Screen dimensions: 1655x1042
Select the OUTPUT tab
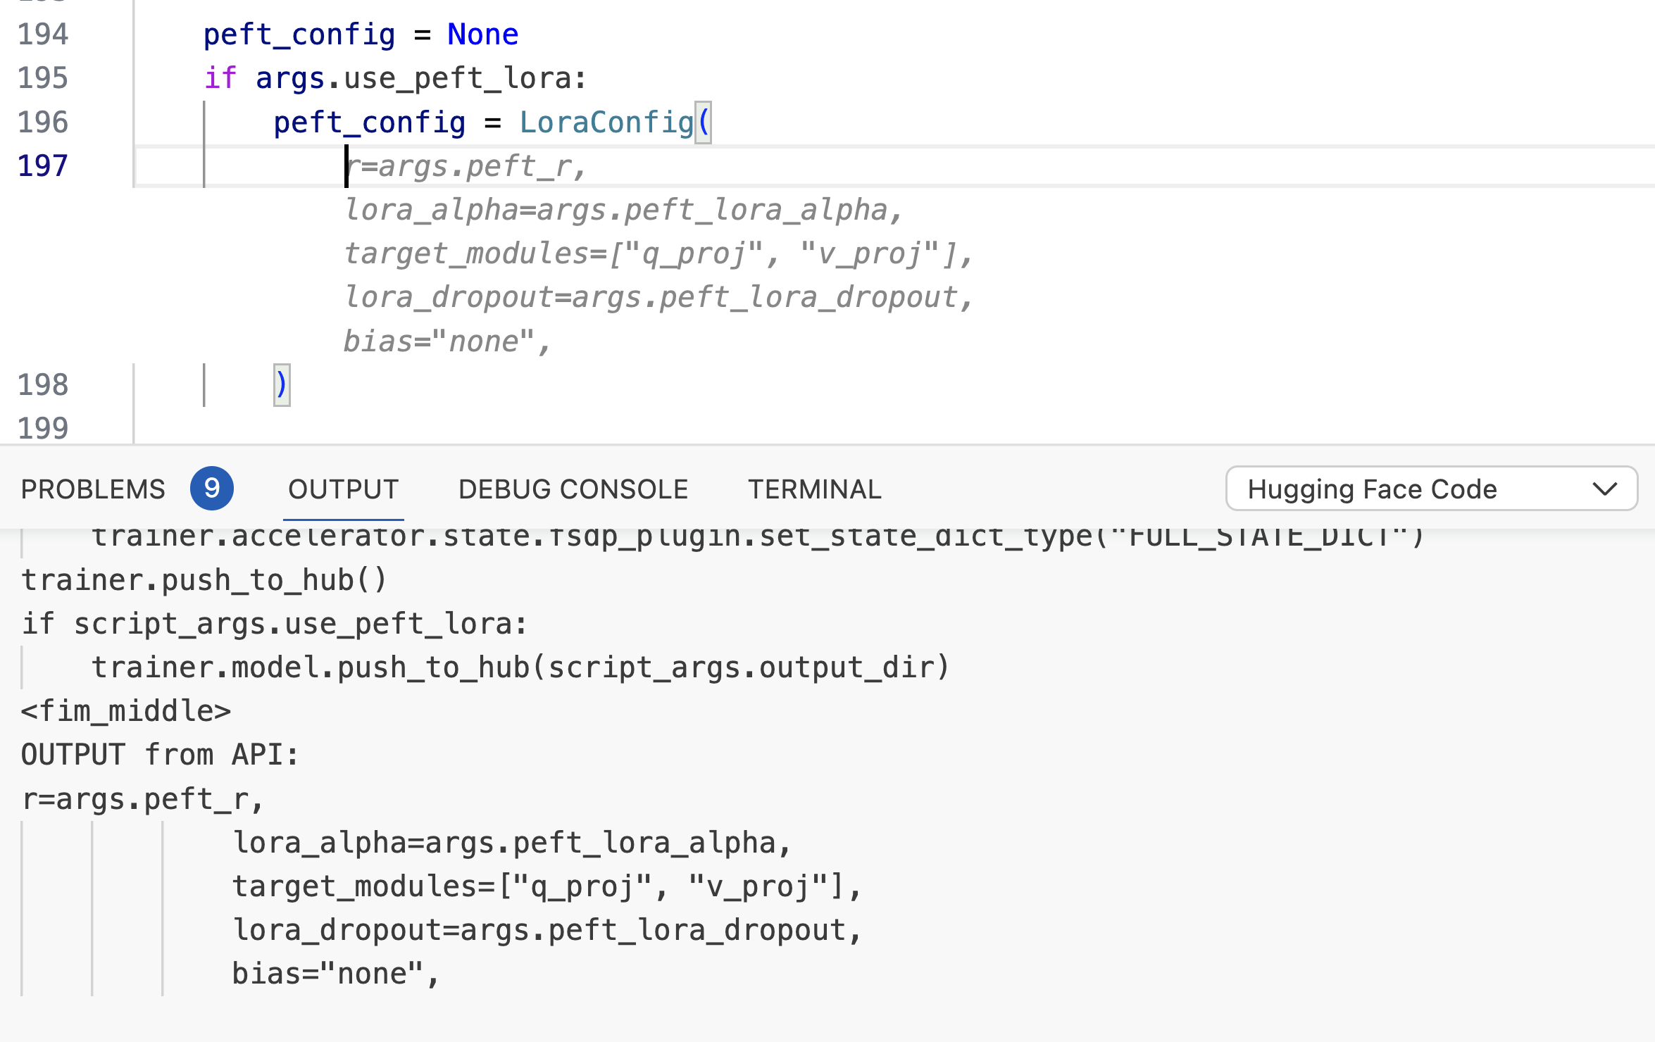pyautogui.click(x=343, y=489)
